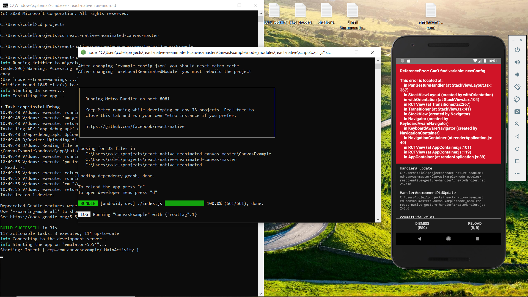This screenshot has width=528, height=297.
Task: Tap Android home button on phone screen
Action: (x=449, y=239)
